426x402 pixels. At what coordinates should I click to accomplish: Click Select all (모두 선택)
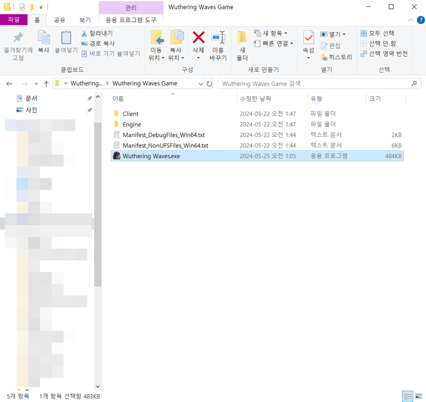[x=377, y=33]
